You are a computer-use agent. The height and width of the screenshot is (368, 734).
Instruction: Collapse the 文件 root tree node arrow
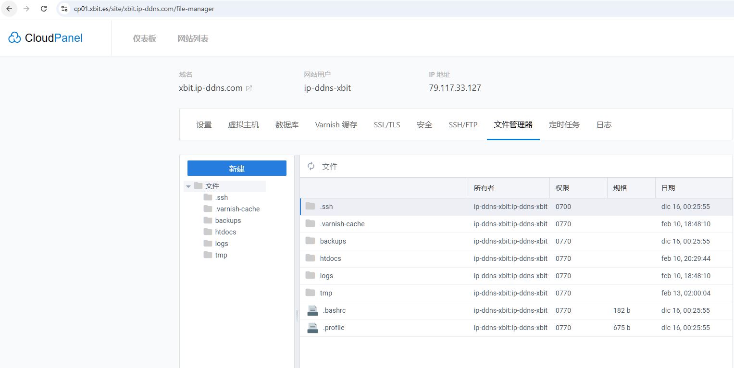188,186
